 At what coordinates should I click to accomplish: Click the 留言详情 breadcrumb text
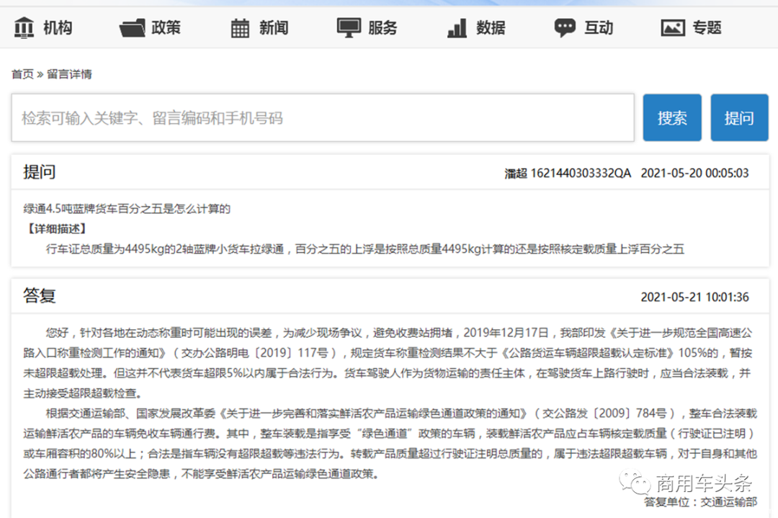click(x=69, y=74)
